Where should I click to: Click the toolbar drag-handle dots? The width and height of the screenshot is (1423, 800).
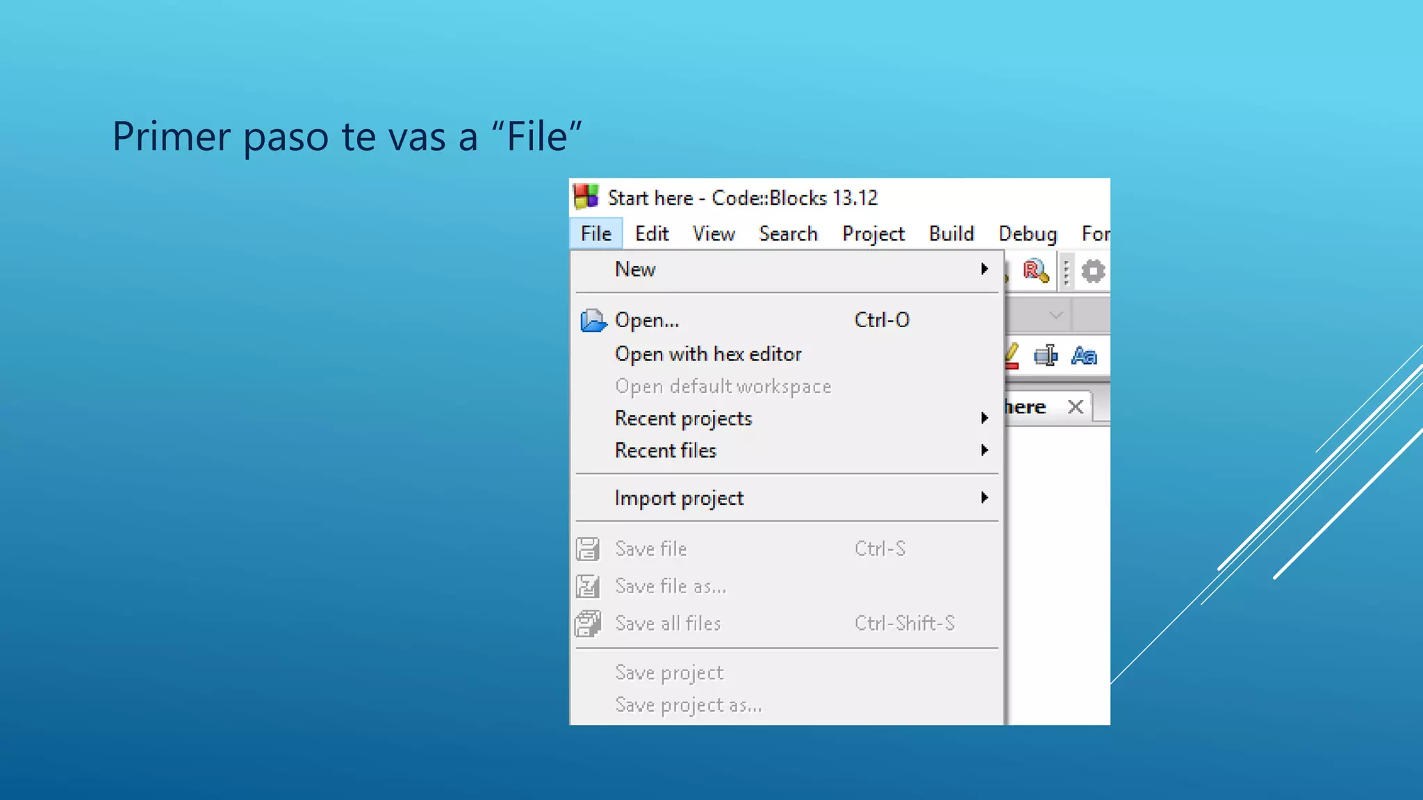[x=1067, y=272]
